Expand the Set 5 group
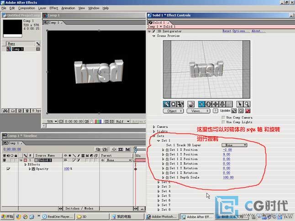This screenshot has height=221, width=295. click(x=158, y=195)
